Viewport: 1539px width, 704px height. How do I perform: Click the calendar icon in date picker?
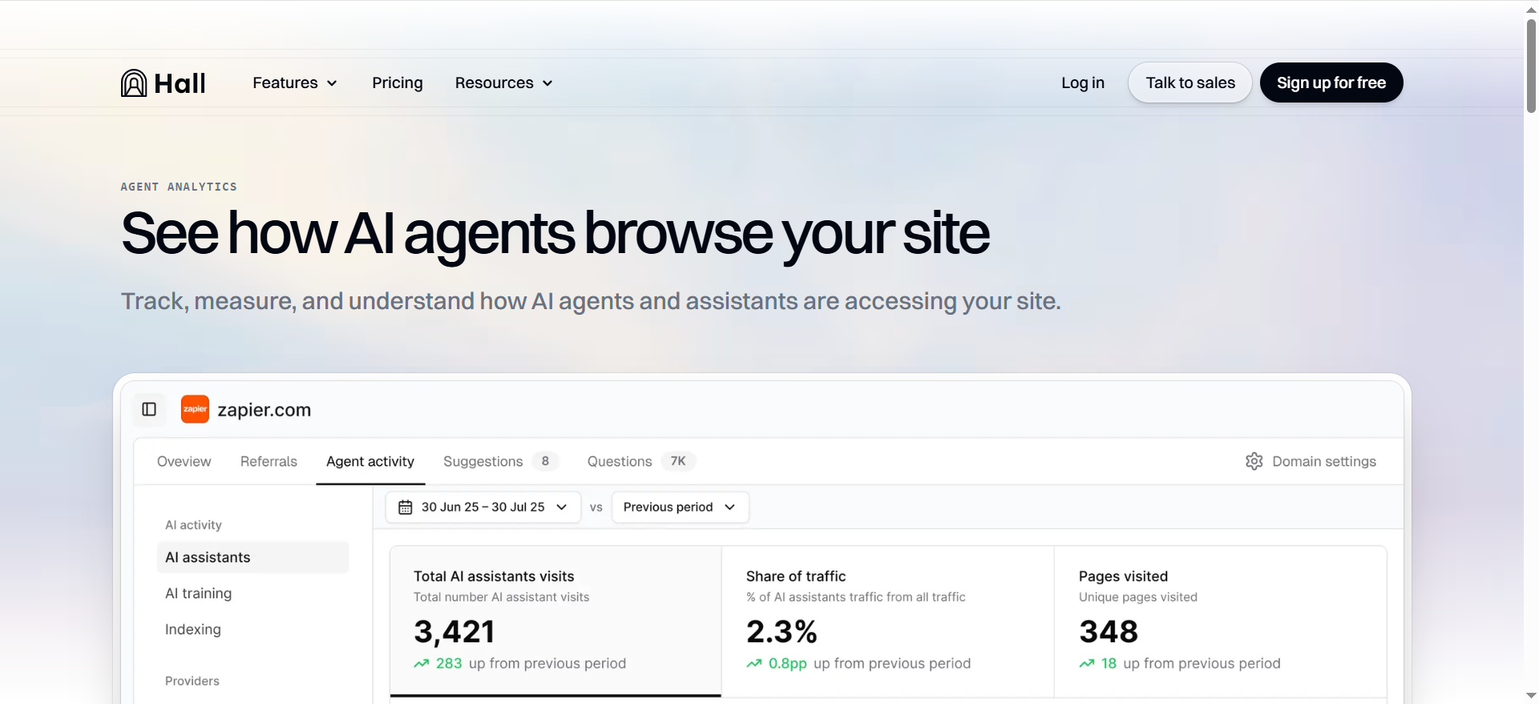(x=406, y=507)
